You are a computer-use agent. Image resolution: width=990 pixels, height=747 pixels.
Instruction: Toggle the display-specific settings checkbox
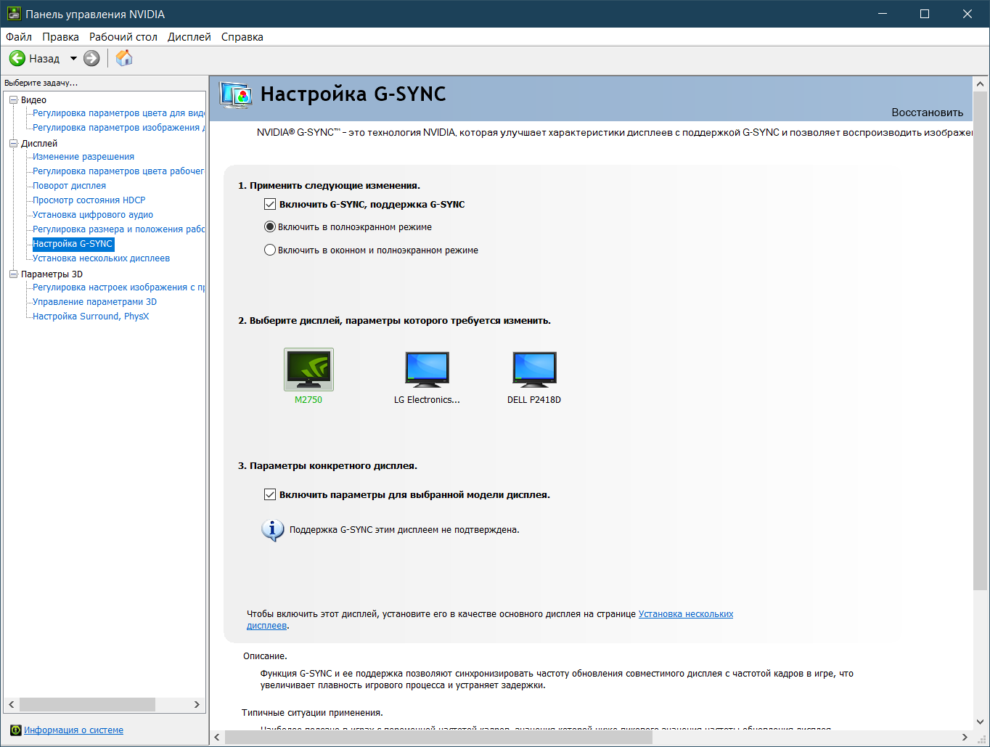pos(270,495)
